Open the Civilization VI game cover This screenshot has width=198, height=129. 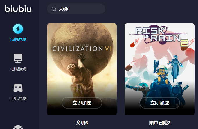coord(82,69)
